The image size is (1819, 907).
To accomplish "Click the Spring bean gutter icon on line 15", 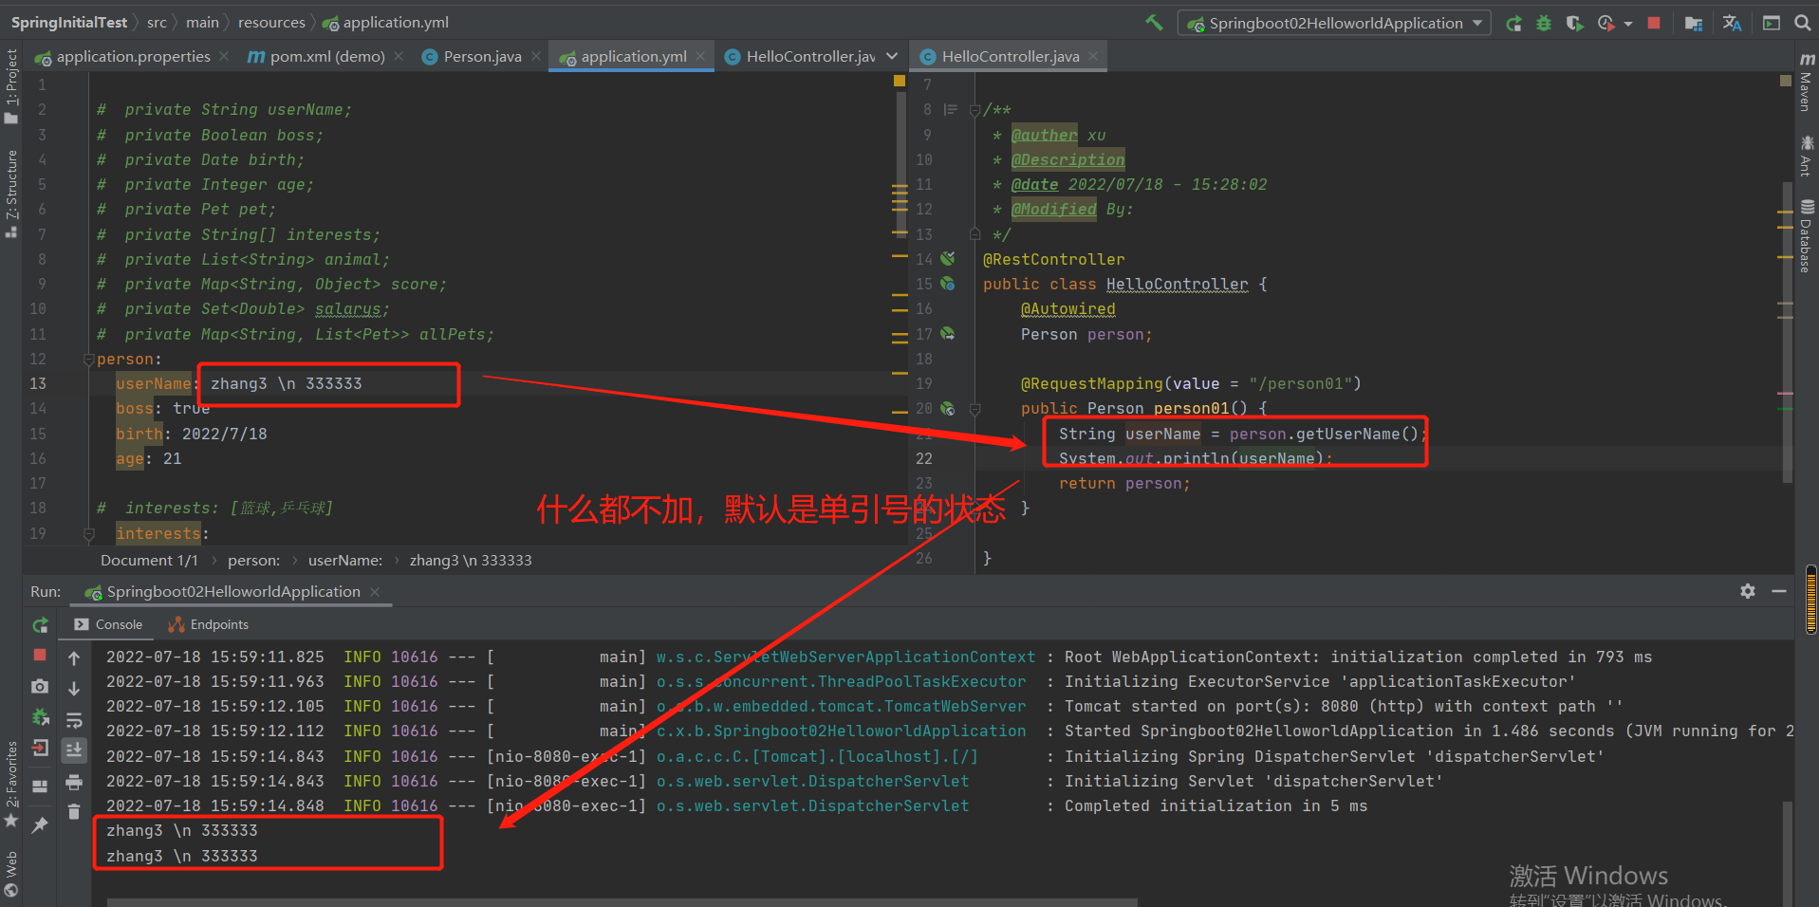I will coord(947,284).
